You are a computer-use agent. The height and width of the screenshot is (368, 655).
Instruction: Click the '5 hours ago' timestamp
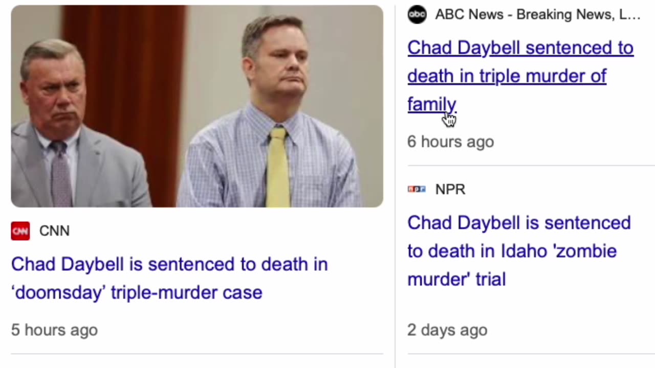tap(54, 330)
